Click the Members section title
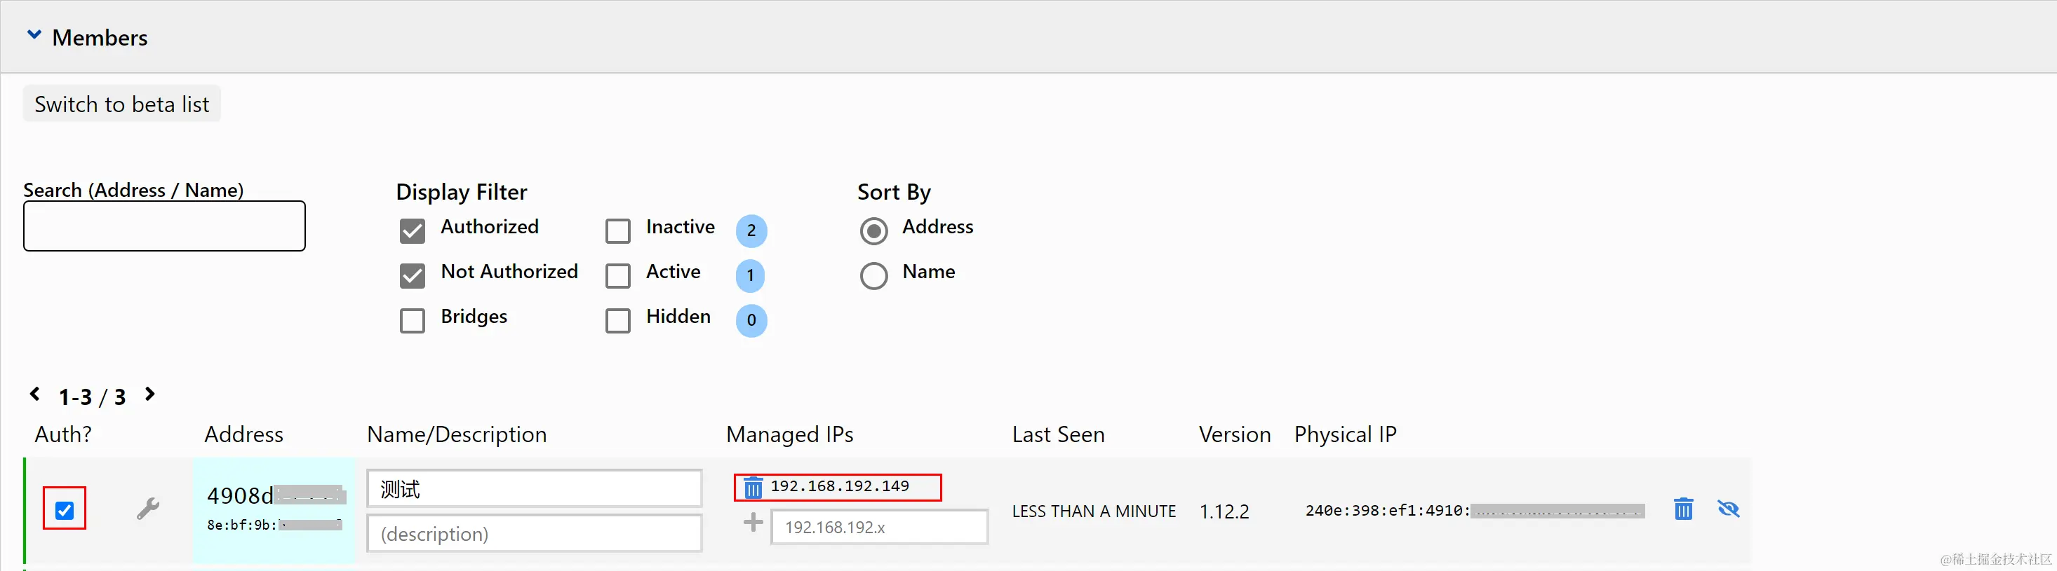Screen dimensions: 2057x571 pos(100,37)
